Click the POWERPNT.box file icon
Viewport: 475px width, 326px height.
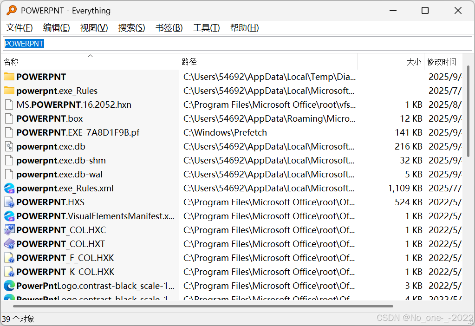(9, 118)
